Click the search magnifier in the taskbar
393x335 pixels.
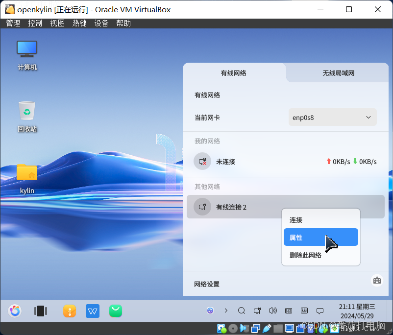[x=241, y=311]
